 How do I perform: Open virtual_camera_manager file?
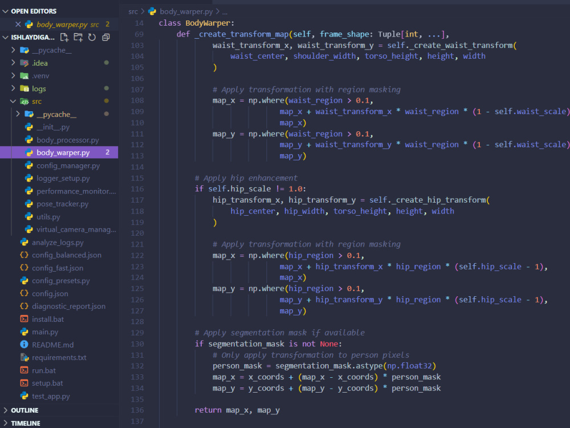click(x=76, y=229)
